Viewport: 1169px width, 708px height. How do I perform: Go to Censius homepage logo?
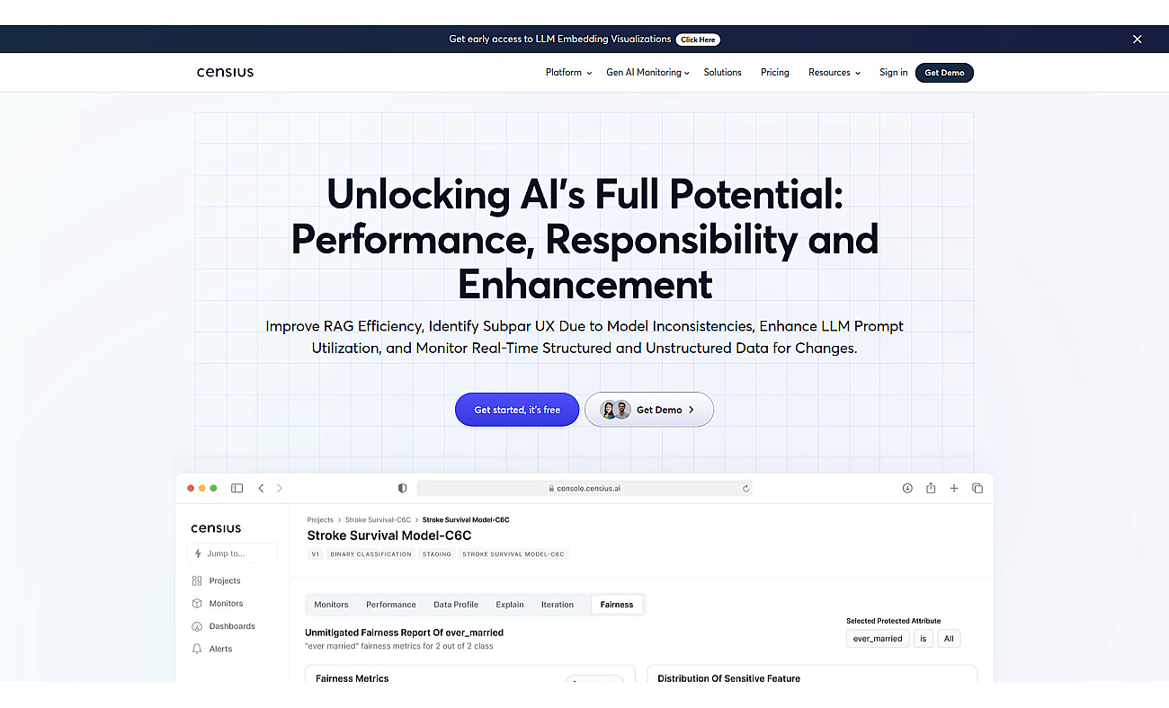point(226,72)
